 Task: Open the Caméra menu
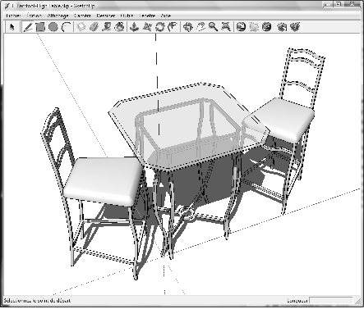click(x=82, y=16)
